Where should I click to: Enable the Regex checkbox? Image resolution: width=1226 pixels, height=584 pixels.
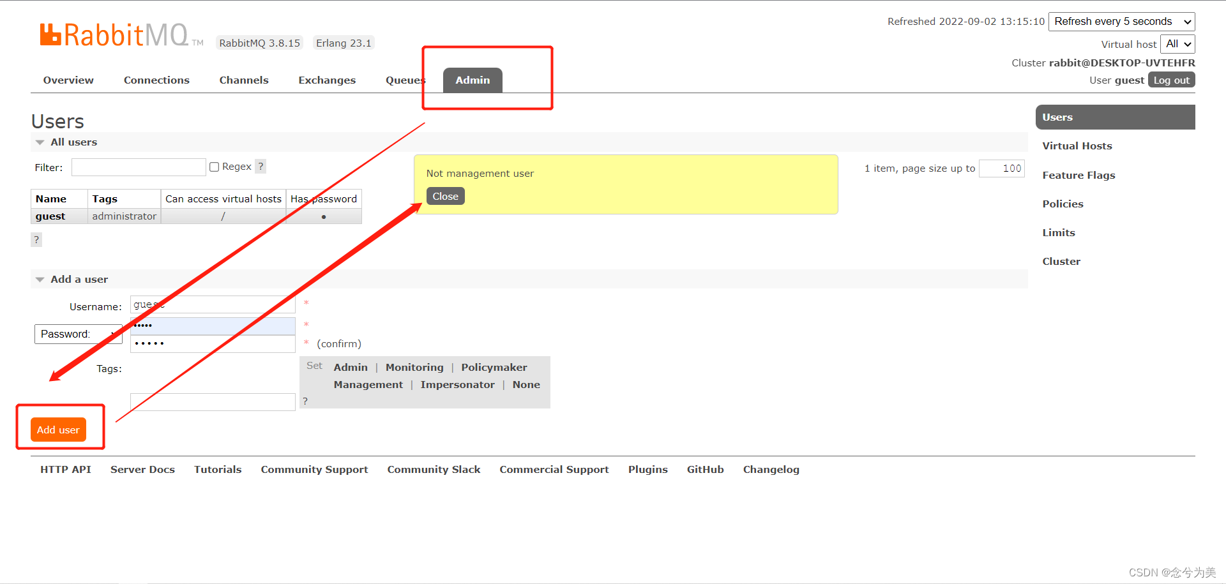(x=215, y=166)
